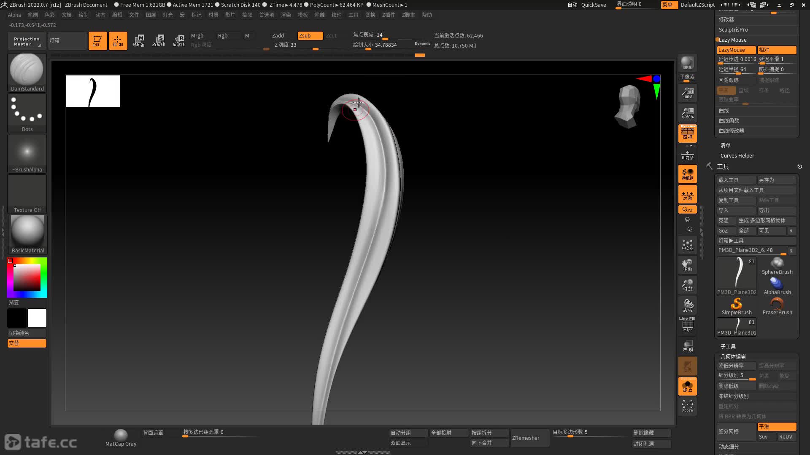Toggle the PolyF line fill icon
Viewport: 810px width, 455px height.
687,324
